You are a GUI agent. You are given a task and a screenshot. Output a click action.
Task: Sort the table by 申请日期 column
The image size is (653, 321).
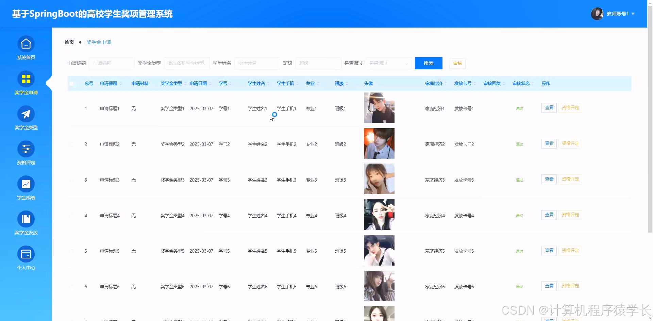(198, 83)
